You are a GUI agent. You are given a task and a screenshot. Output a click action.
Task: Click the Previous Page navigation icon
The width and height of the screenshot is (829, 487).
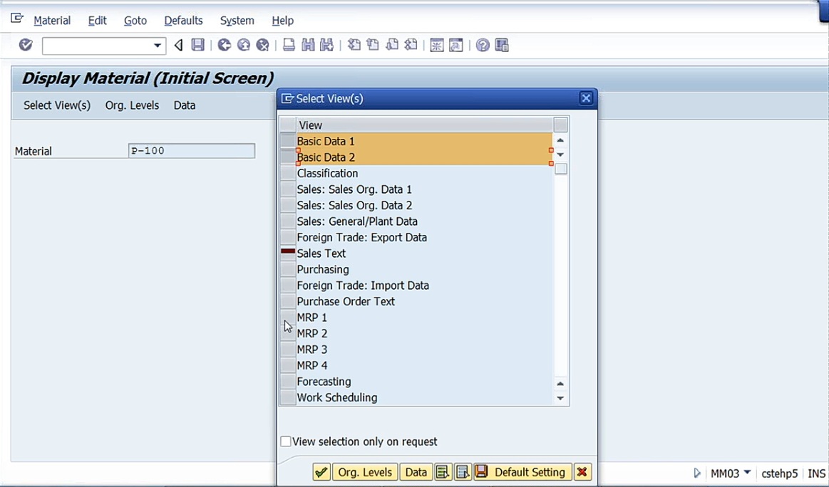click(x=373, y=45)
